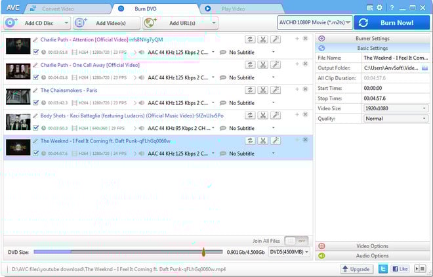Image resolution: width=433 pixels, height=277 pixels.
Task: Click the DVD Size capacity bar marker
Action: [x=203, y=251]
